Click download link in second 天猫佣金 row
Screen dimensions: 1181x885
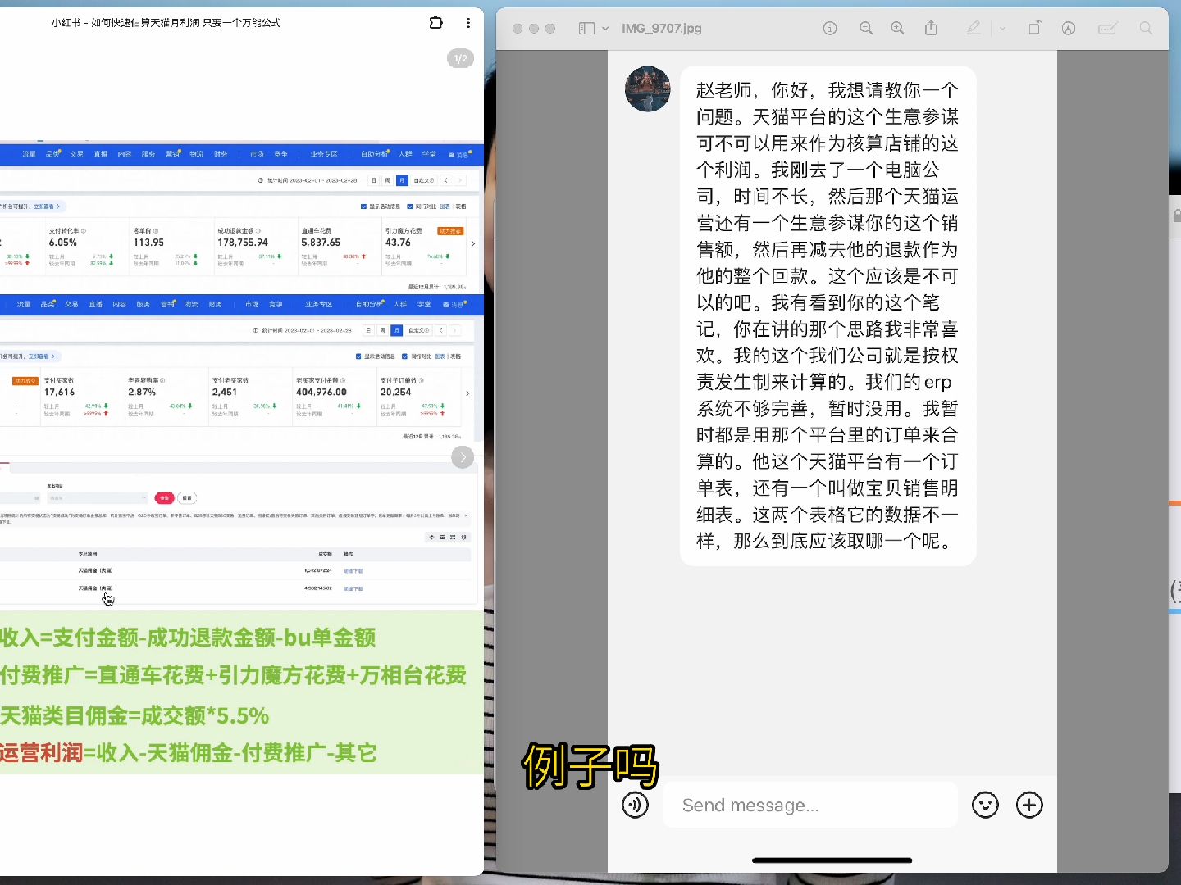pyautogui.click(x=353, y=588)
